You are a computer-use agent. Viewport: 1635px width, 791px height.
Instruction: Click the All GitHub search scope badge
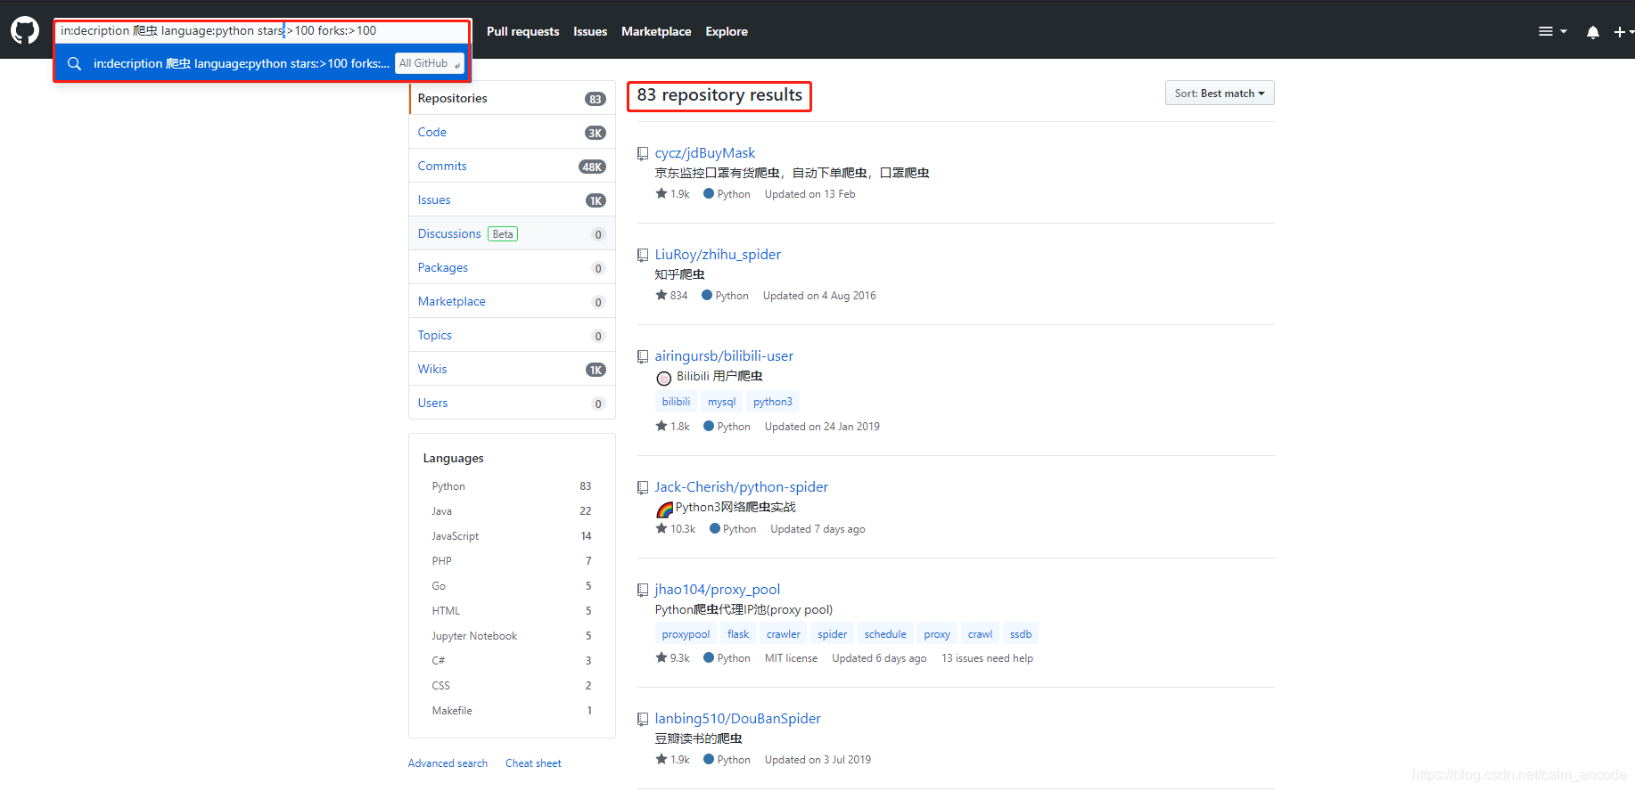point(430,63)
